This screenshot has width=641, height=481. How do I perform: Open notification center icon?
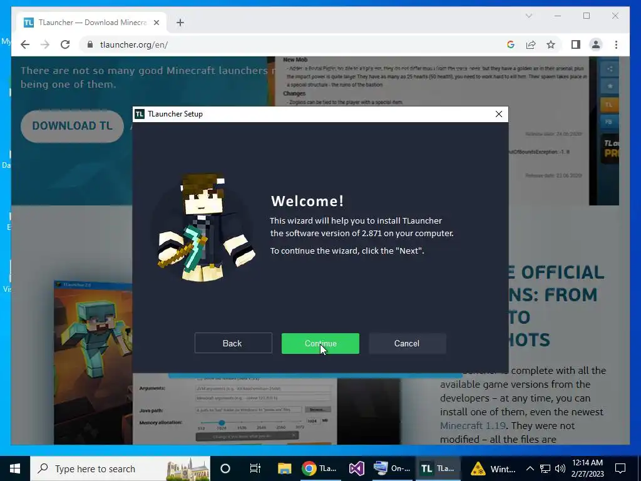coord(620,468)
